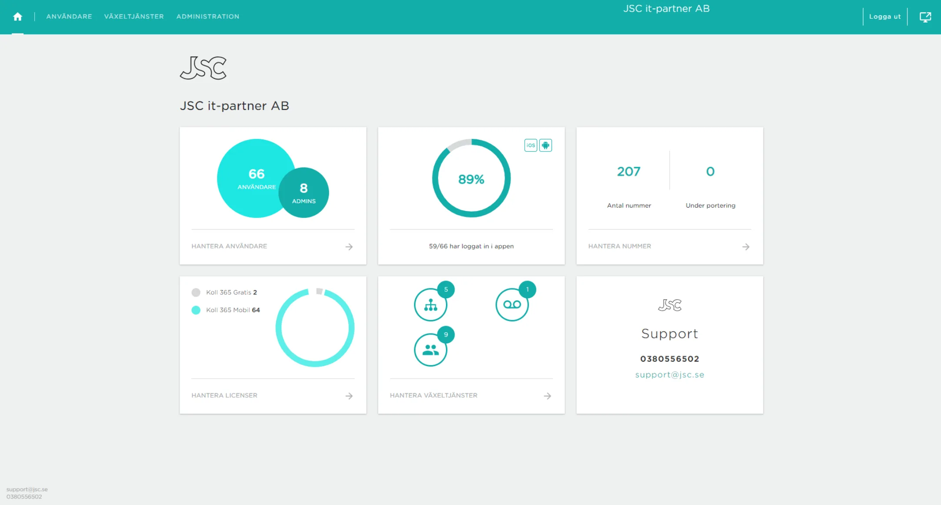Click support phone number 0380556502 in card

(670, 359)
